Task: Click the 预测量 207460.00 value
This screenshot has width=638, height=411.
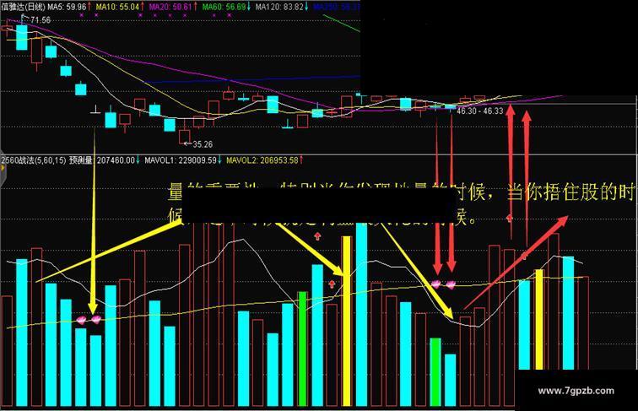Action: pyautogui.click(x=102, y=160)
